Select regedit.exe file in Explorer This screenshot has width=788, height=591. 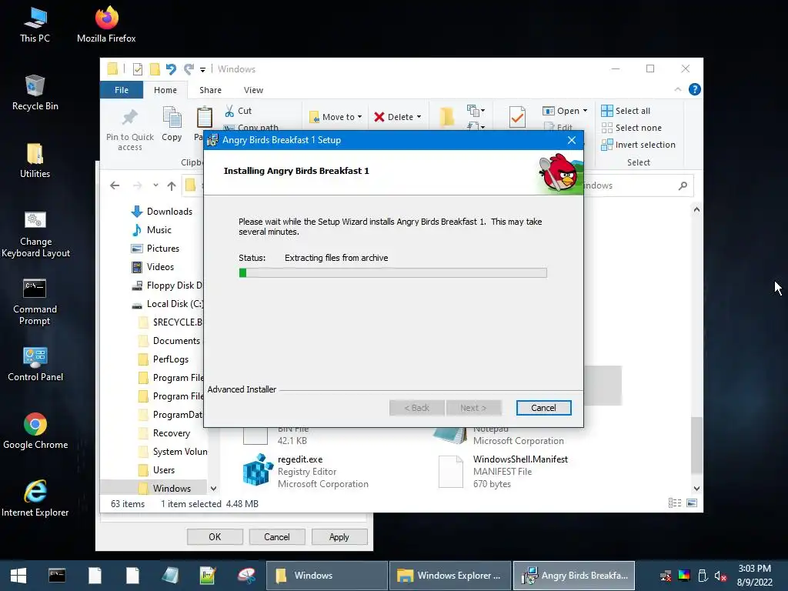306,472
